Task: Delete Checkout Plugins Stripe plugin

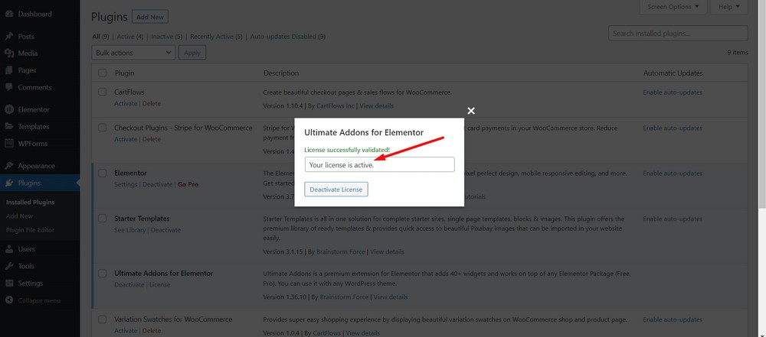Action: [x=152, y=140]
